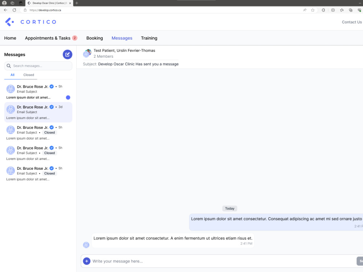This screenshot has height=272, width=363.
Task: Click the browser extensions icon
Action: pos(323,10)
